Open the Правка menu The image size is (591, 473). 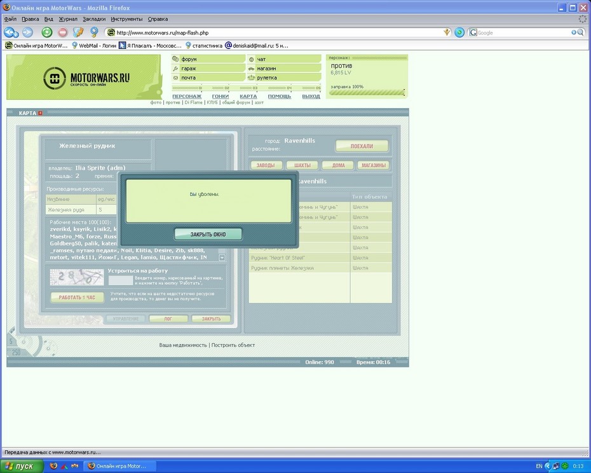click(30, 19)
